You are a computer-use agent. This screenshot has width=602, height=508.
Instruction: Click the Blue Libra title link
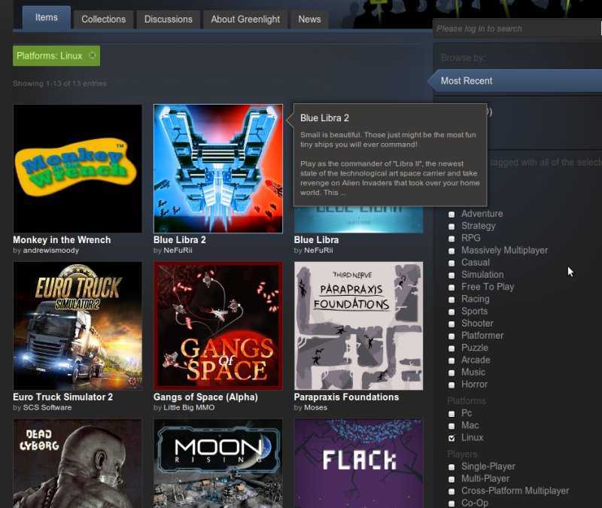coord(316,240)
